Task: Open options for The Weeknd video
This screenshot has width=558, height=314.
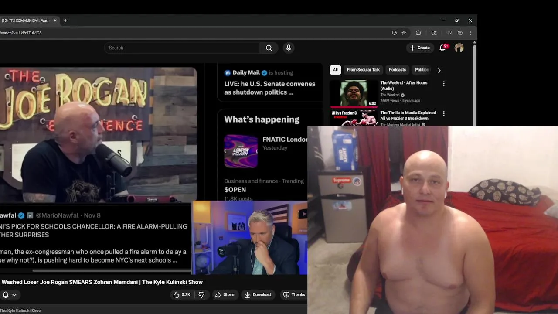Action: coord(444,84)
